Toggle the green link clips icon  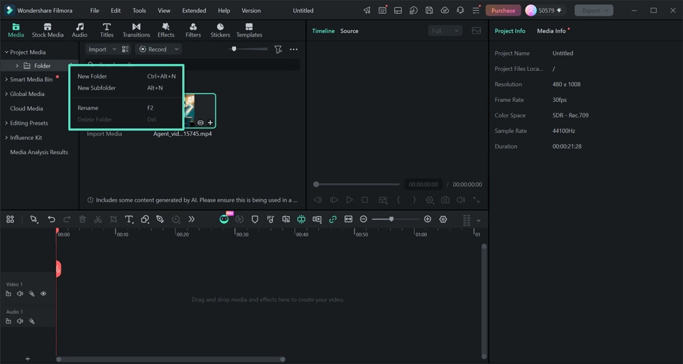tap(333, 219)
